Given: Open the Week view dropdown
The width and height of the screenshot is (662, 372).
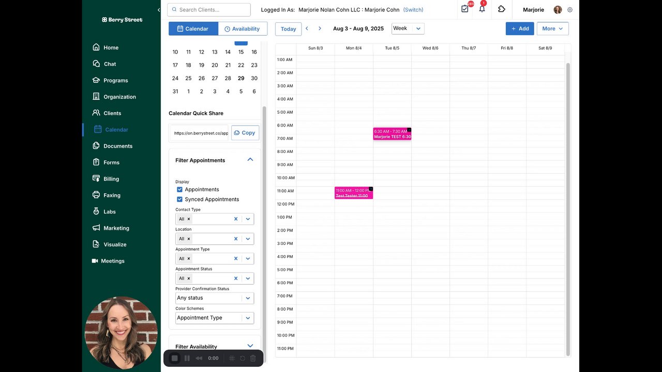Looking at the screenshot, I should pos(408,28).
